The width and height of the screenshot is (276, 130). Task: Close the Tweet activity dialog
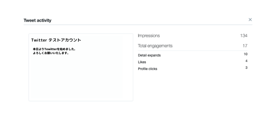[x=250, y=20]
